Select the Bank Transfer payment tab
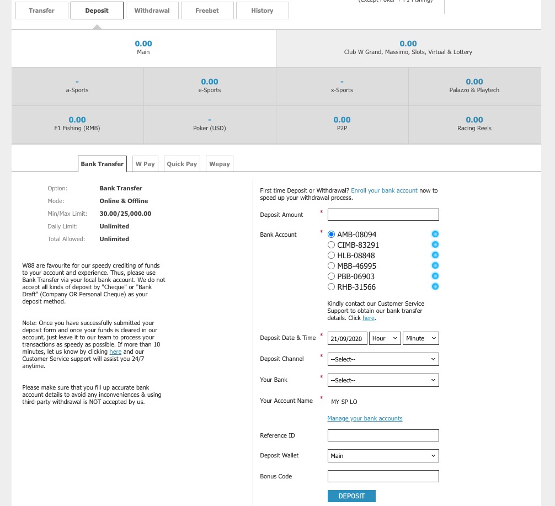 pos(102,164)
